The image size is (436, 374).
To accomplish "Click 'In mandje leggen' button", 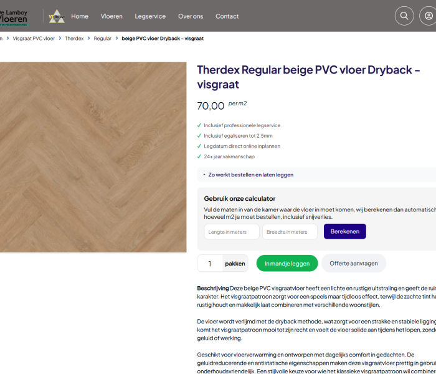I will [x=287, y=264].
